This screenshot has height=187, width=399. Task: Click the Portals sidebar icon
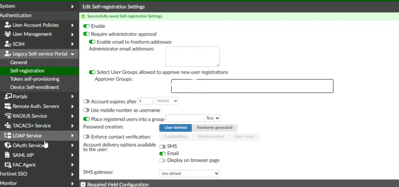(8, 97)
